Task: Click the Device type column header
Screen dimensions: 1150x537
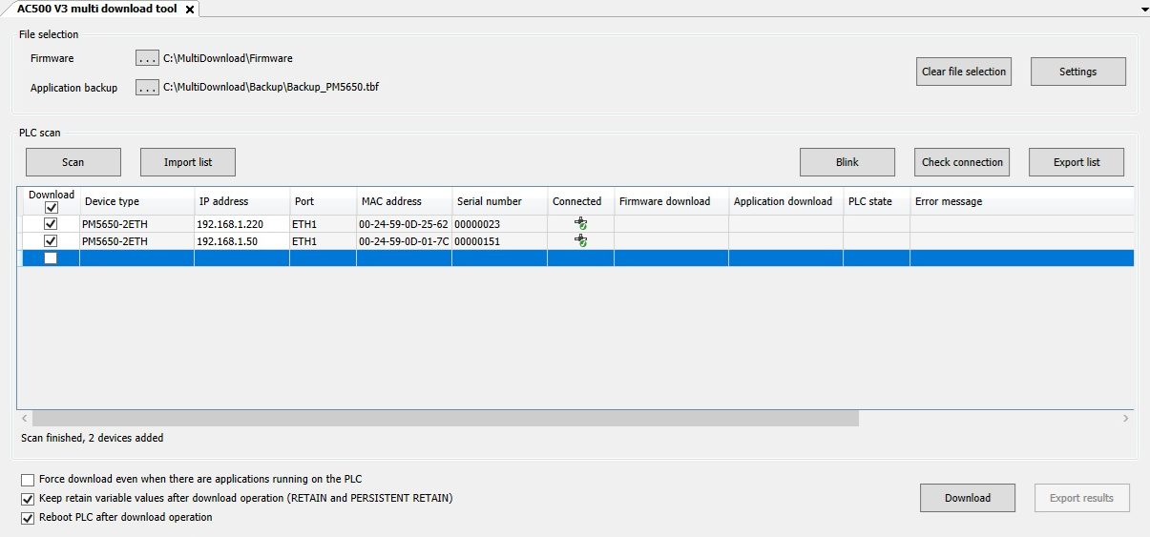Action: 137,201
